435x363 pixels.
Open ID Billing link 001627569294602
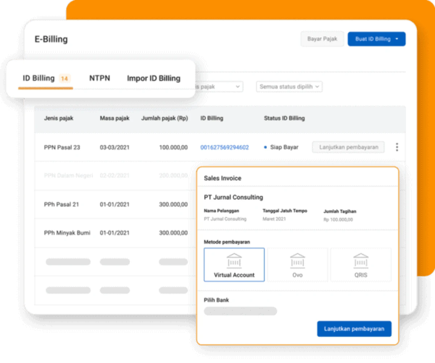(x=224, y=147)
